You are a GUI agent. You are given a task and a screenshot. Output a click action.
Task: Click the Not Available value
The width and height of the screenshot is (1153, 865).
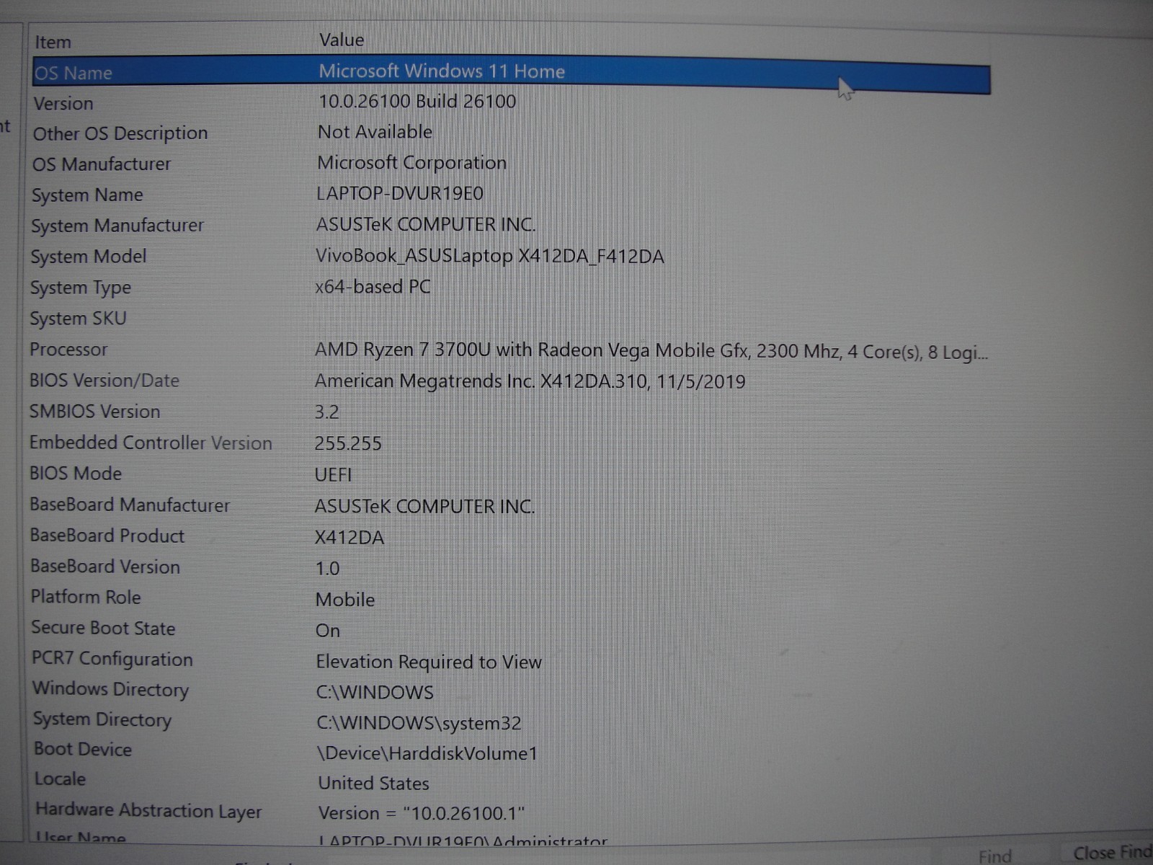tap(375, 133)
